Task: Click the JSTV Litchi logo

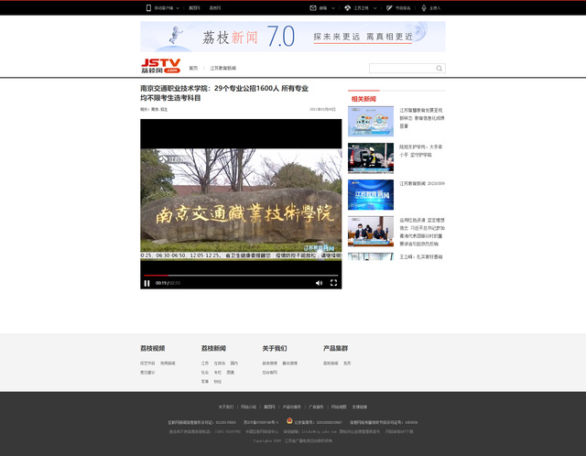Action: click(160, 67)
